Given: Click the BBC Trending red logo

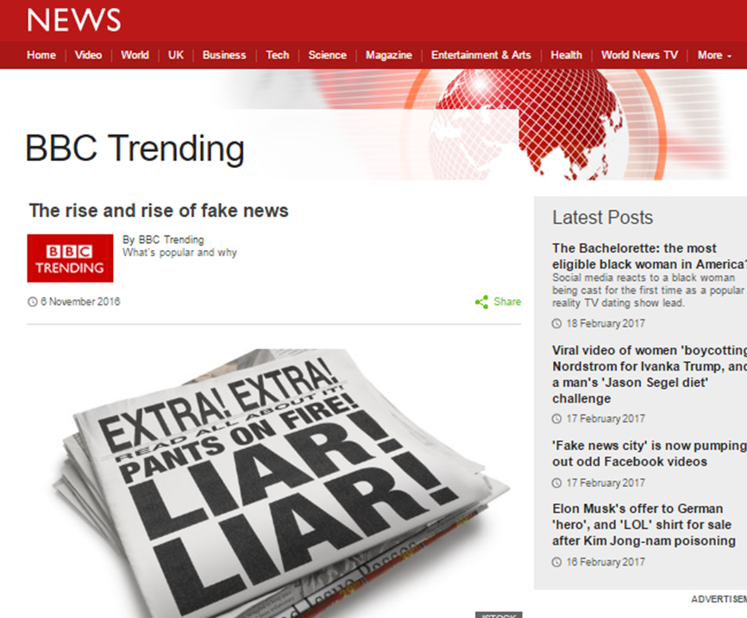Looking at the screenshot, I should click(70, 258).
